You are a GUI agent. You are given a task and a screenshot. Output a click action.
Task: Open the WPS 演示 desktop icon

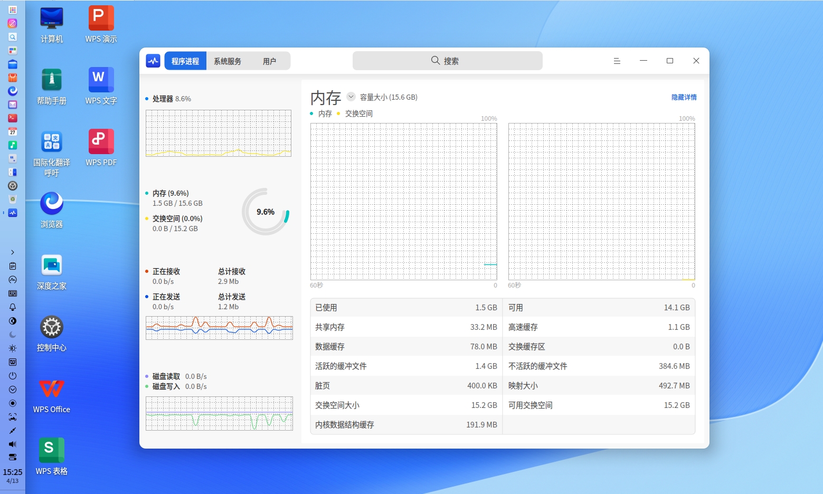pos(101,25)
